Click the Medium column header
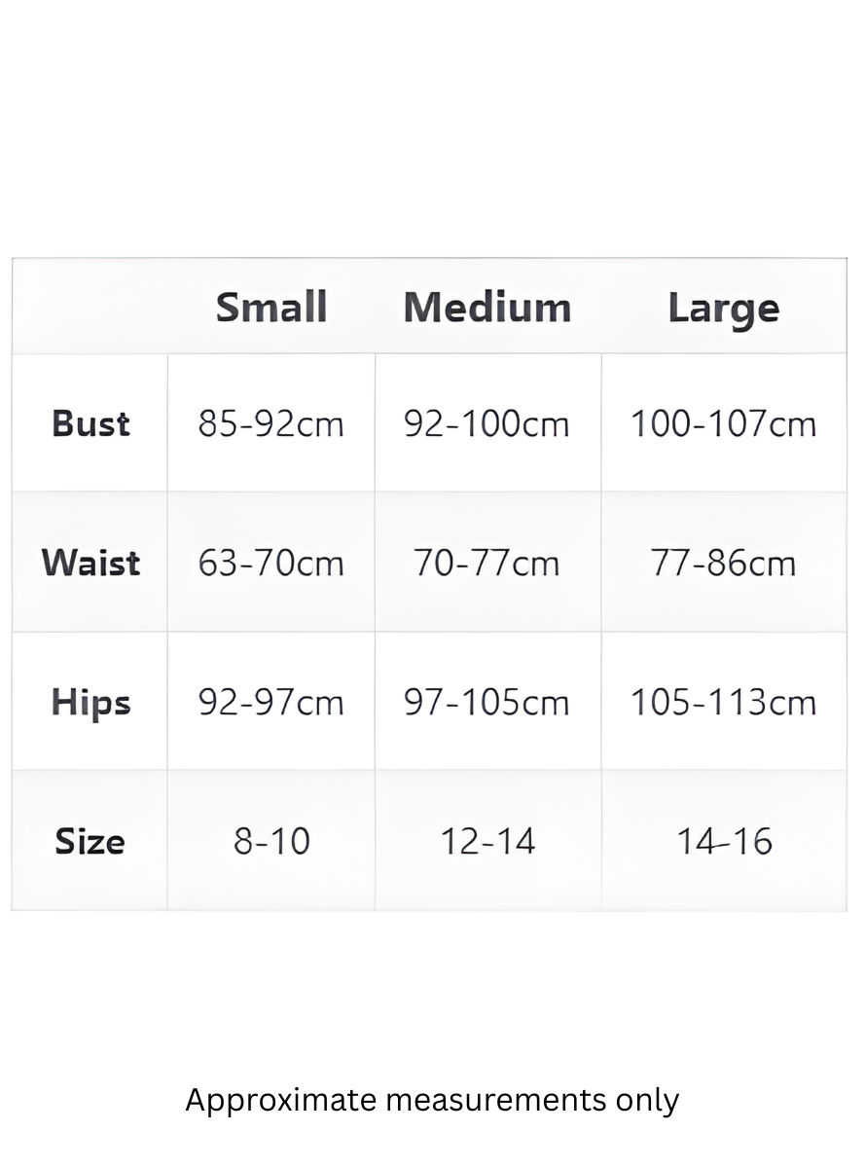 point(487,308)
